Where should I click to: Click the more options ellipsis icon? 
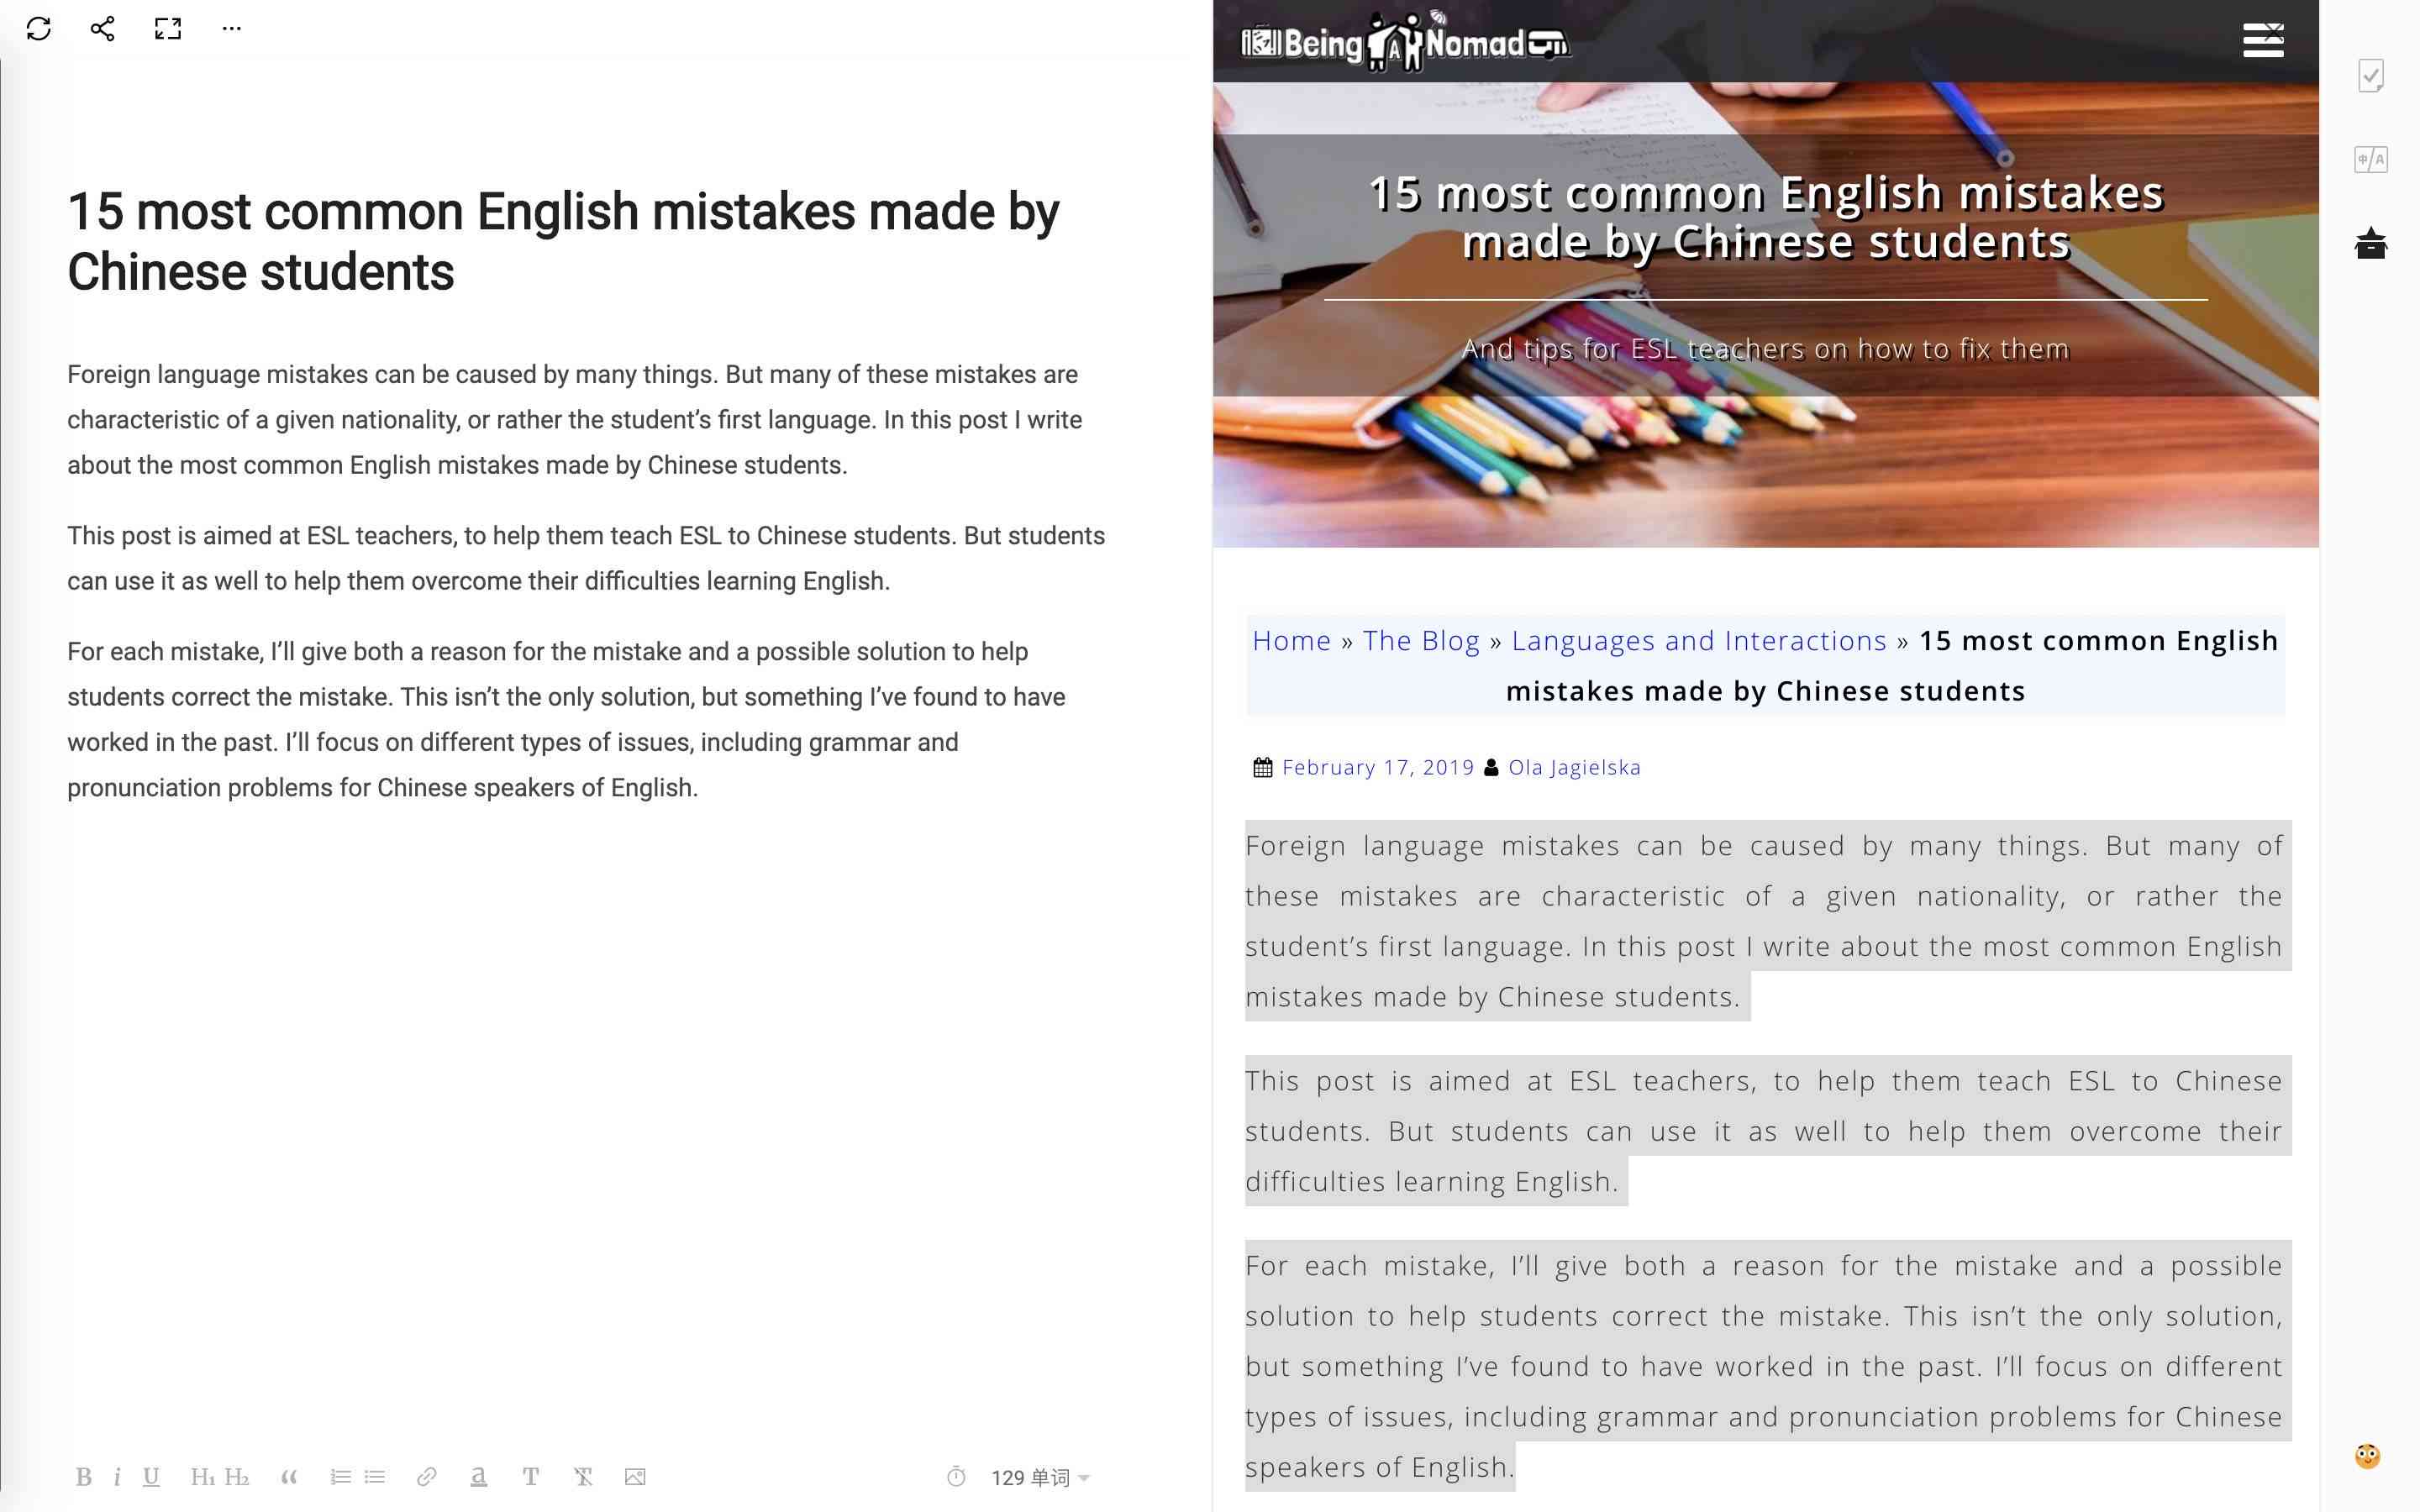tap(232, 26)
